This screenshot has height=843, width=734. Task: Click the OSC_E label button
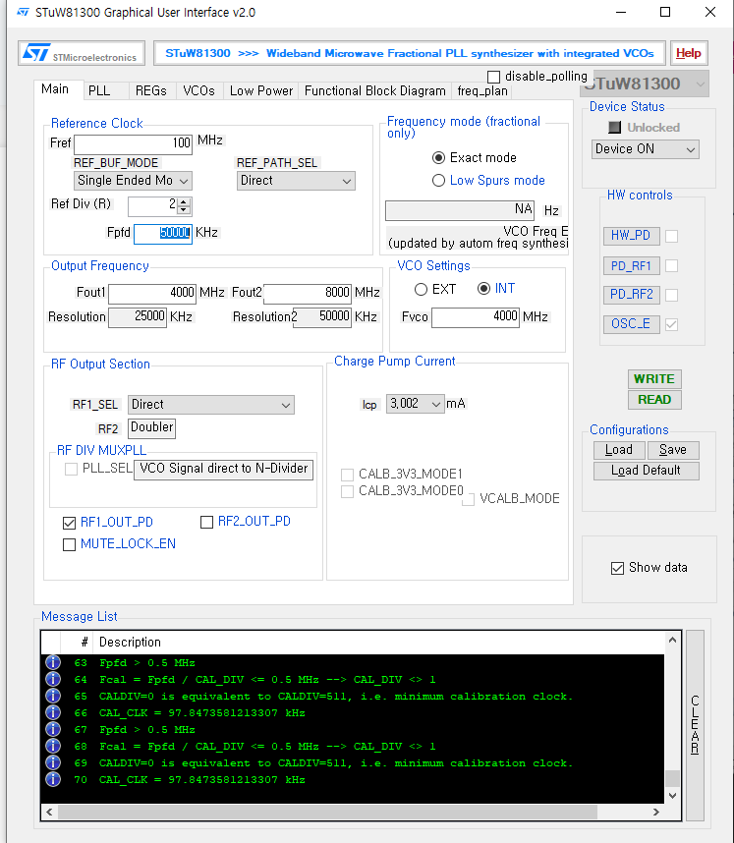tap(631, 324)
